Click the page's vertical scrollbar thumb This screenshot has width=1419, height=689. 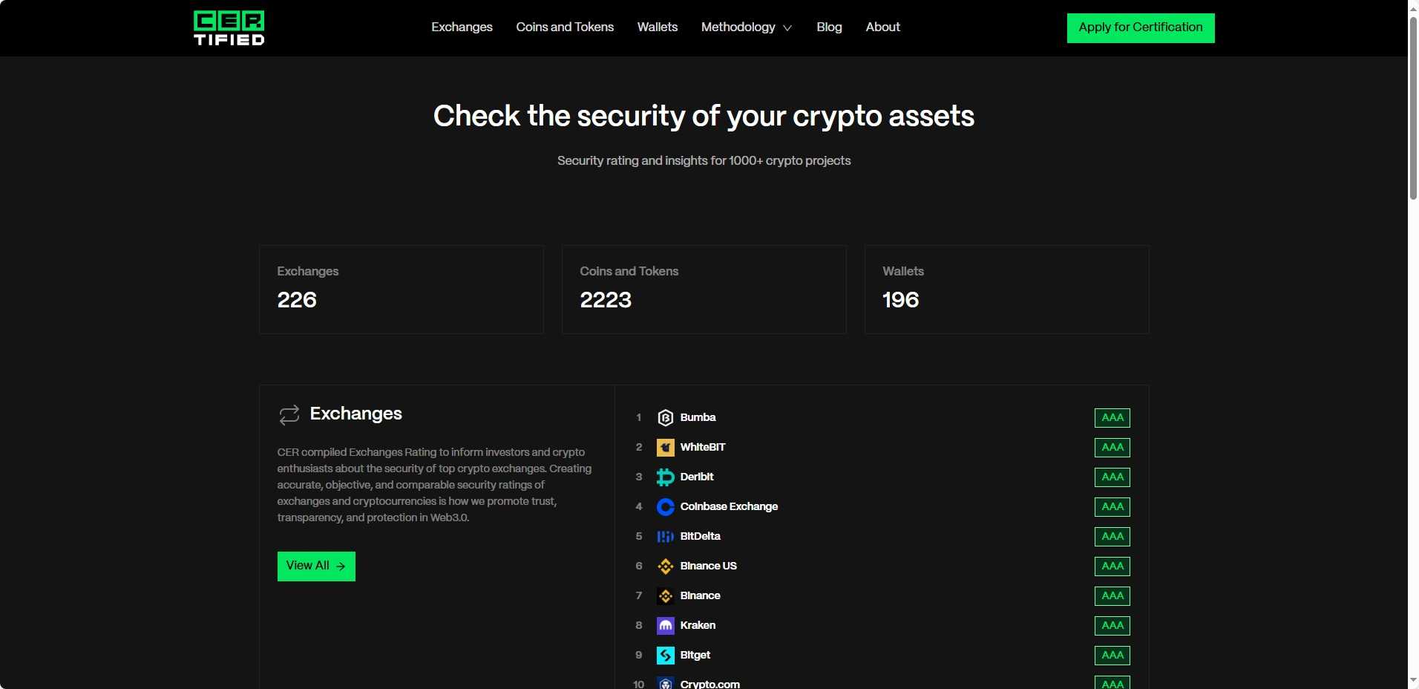[x=1413, y=108]
